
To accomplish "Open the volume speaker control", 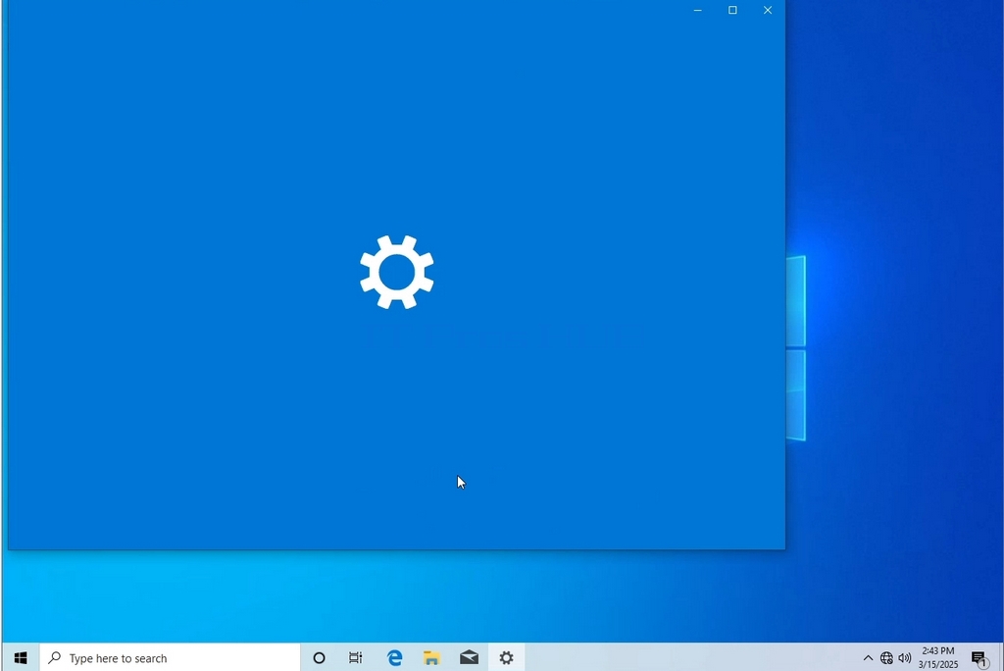I will click(x=905, y=657).
